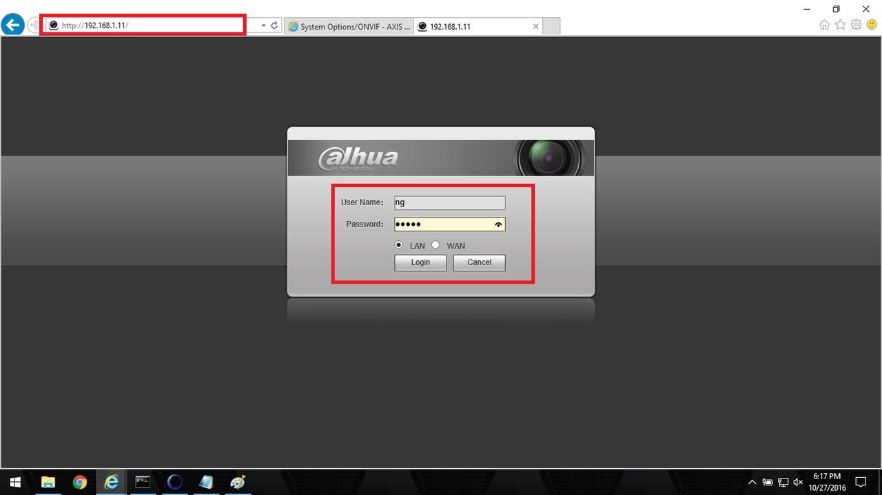Click the browser Back arrow button
This screenshot has width=882, height=495.
12,25
